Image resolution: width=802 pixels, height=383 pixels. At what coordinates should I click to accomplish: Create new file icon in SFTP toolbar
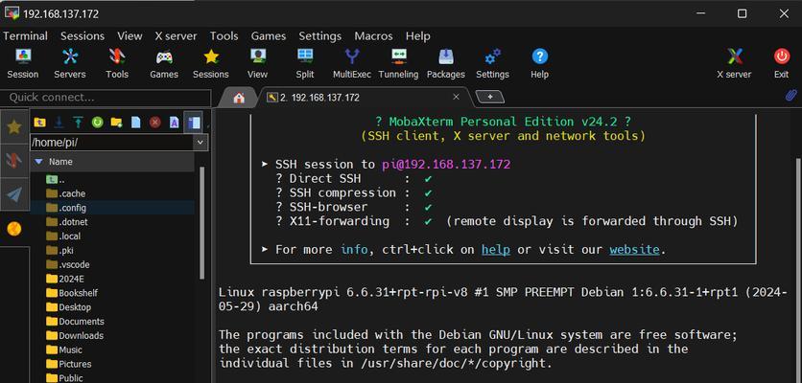point(135,122)
